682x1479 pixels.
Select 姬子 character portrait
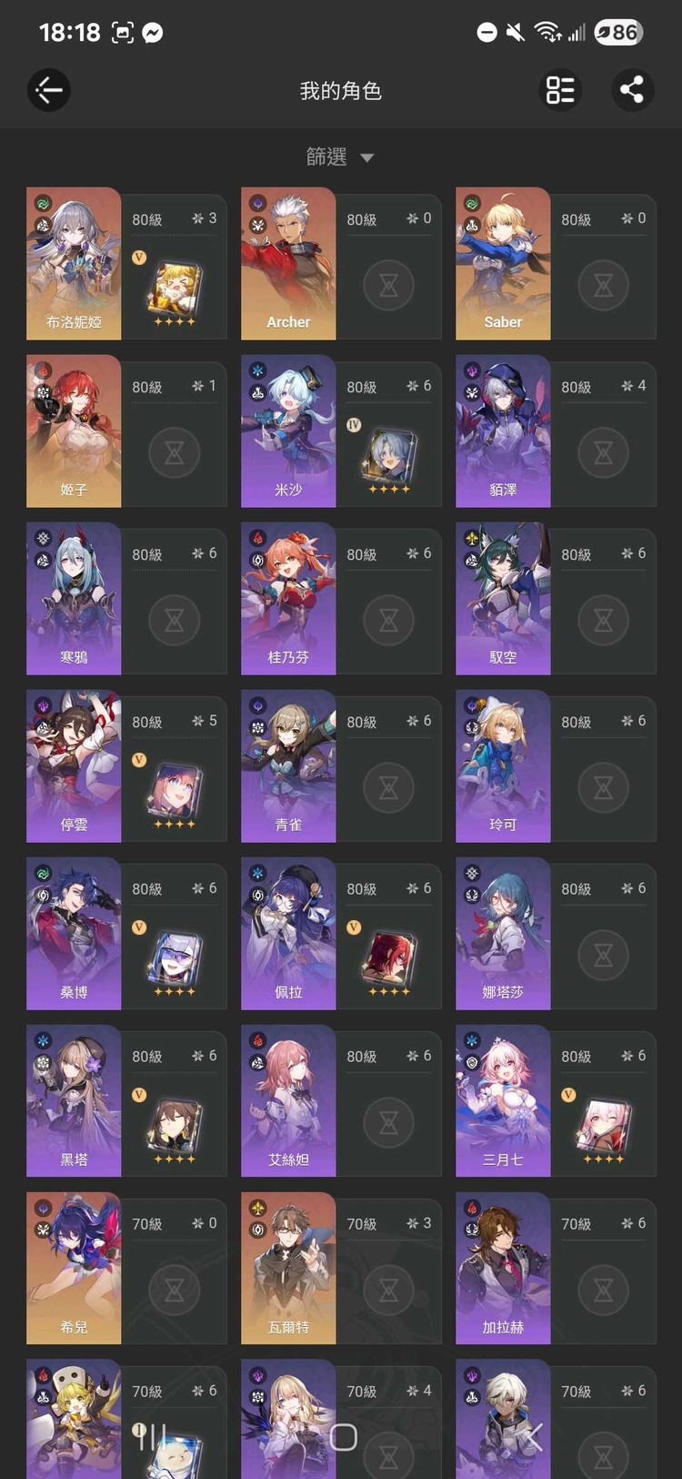[74, 431]
